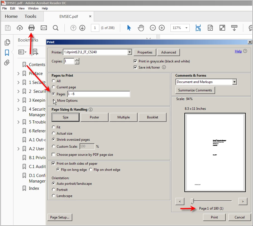The width and height of the screenshot is (253, 226).
Task: Open the Printer dropdown list
Action: pos(129,52)
